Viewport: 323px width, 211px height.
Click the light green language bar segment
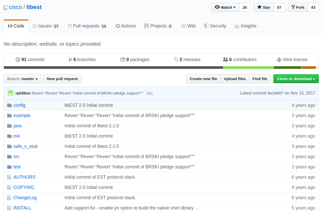coord(248,68)
